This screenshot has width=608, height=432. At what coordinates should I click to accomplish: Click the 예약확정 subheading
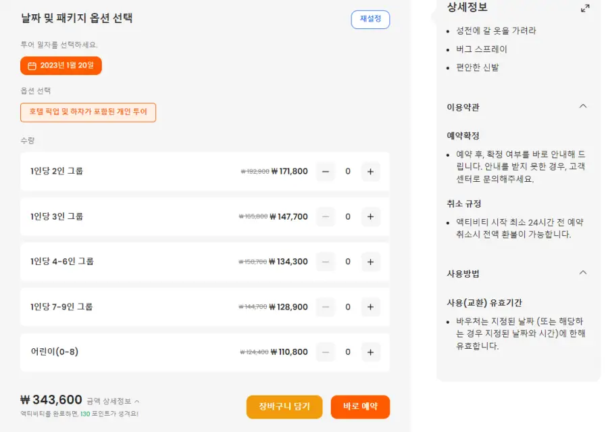coord(463,135)
